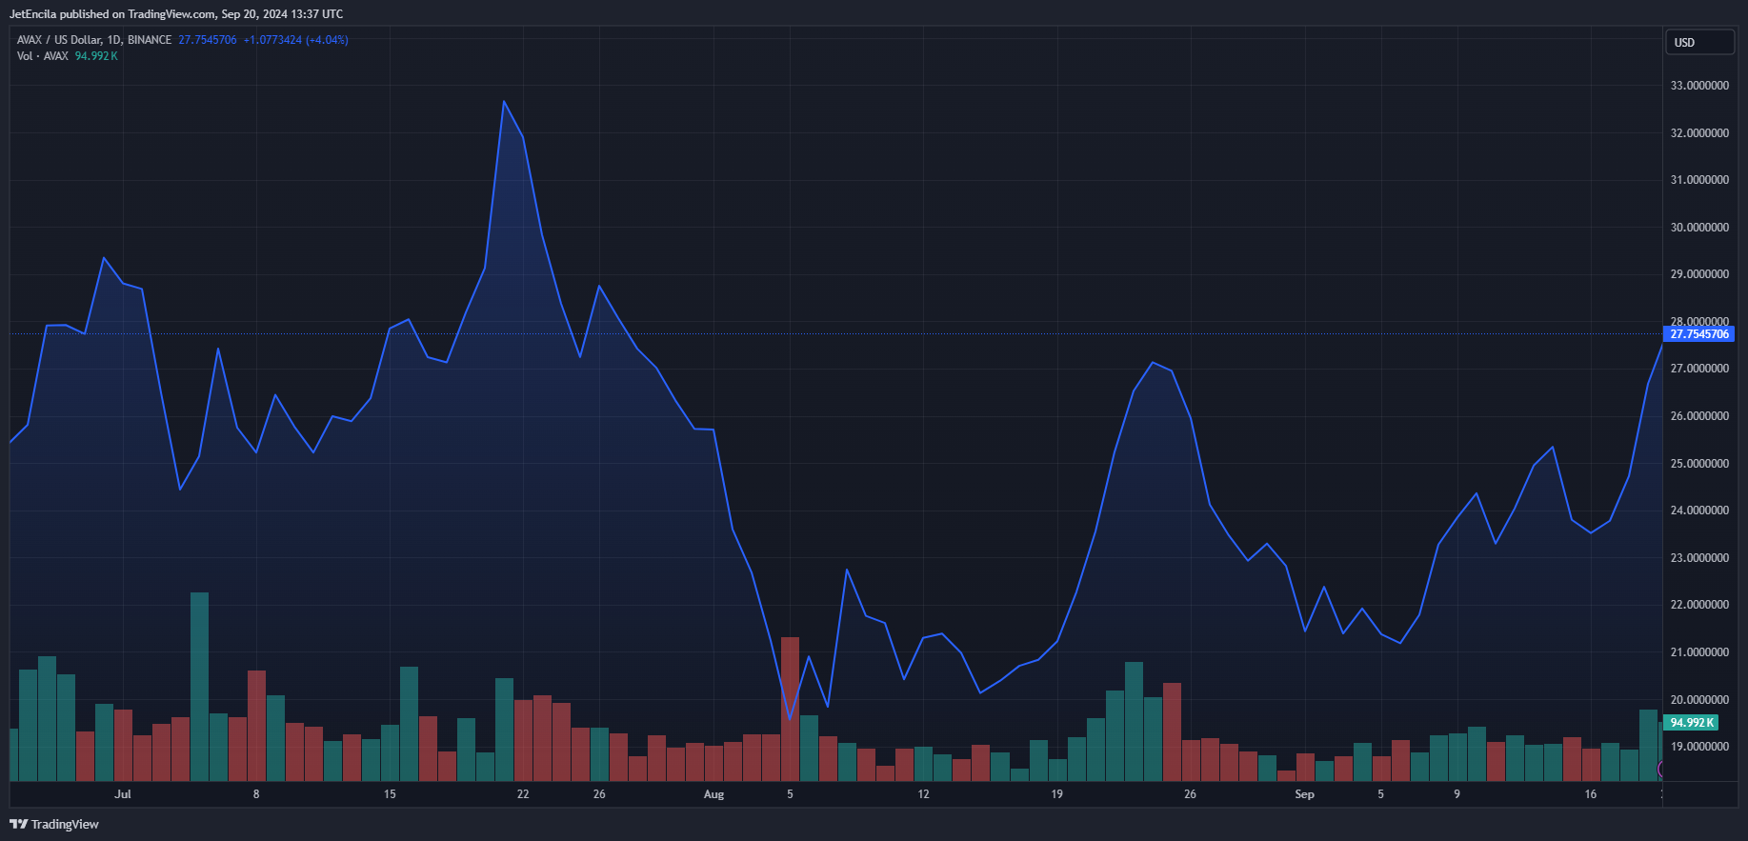The height and width of the screenshot is (841, 1748).
Task: Click the 19 date label on the time axis
Action: pos(1056,794)
